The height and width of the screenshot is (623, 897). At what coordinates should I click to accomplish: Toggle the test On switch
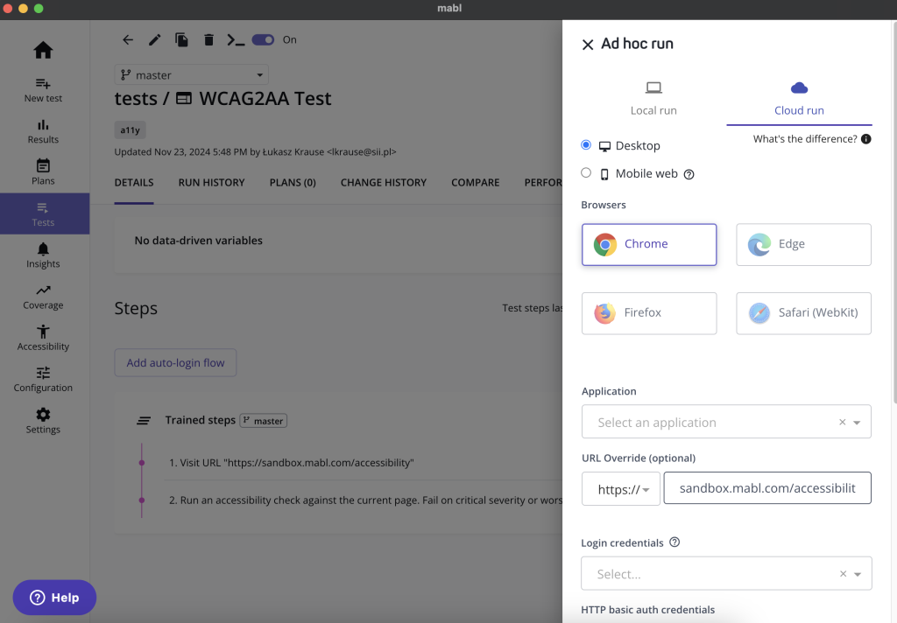click(x=263, y=39)
